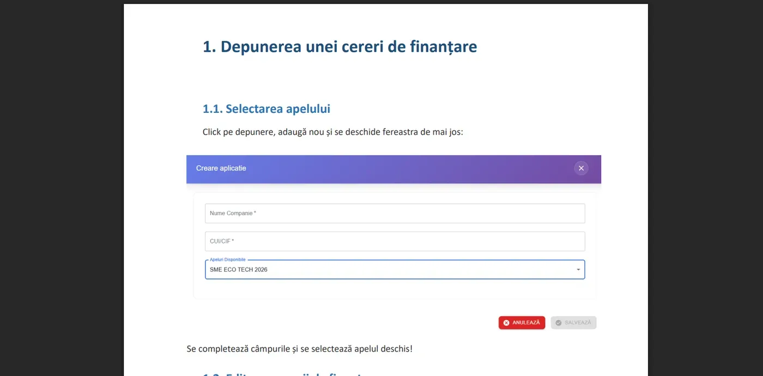Close the Creare aplicatie dialog
The image size is (763, 376).
[x=581, y=168]
